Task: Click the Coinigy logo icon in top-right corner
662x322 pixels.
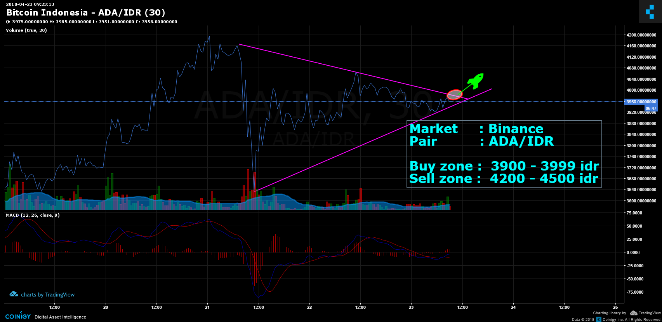Action: [x=650, y=12]
